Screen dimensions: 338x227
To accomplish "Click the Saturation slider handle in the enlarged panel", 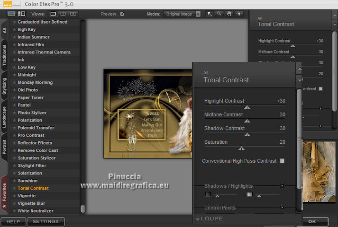I will tap(241, 148).
